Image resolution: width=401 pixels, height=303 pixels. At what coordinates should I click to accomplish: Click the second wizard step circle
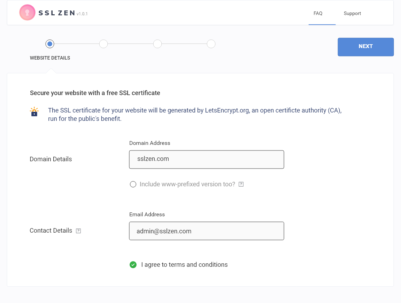[103, 44]
